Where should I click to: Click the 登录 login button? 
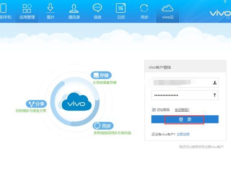185,119
